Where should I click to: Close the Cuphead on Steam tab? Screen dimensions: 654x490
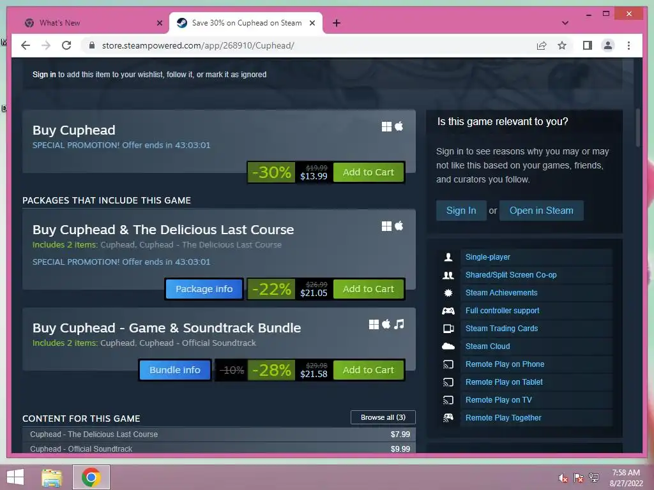click(x=312, y=23)
